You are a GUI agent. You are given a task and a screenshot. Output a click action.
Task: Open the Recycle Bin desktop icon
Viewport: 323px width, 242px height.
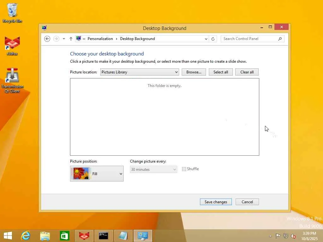[12, 13]
